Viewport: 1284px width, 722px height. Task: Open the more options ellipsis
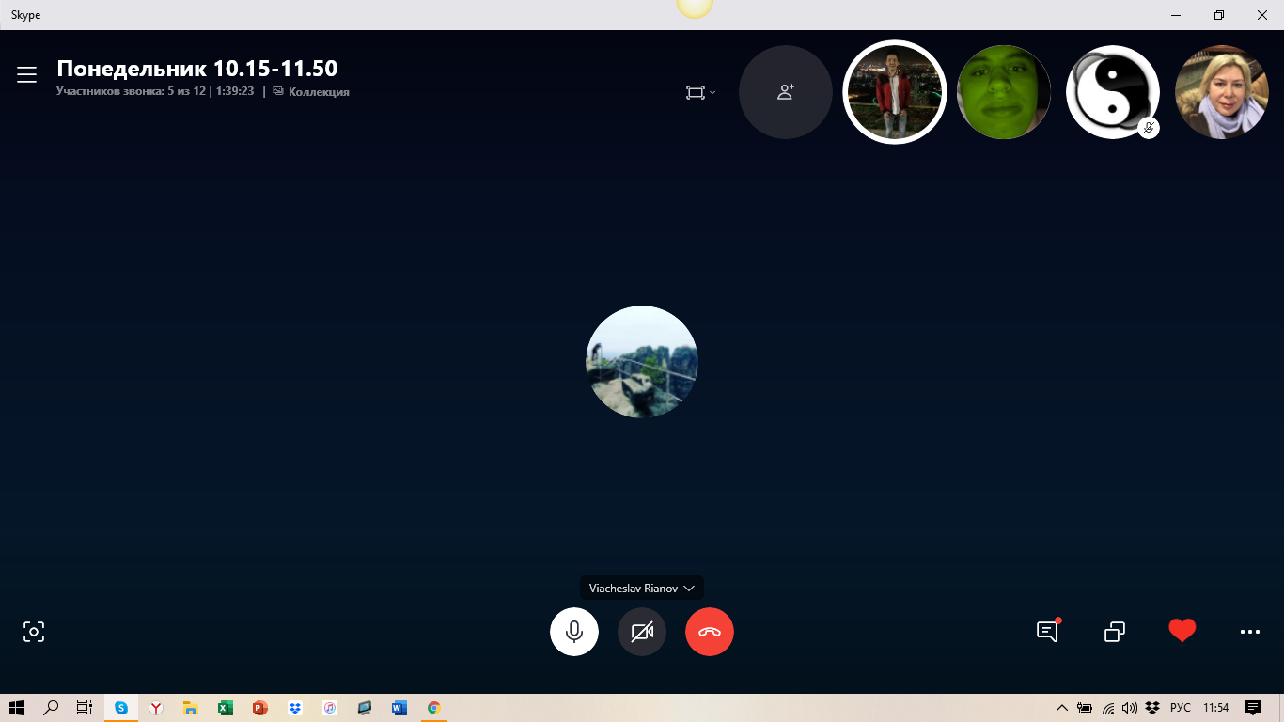point(1249,632)
